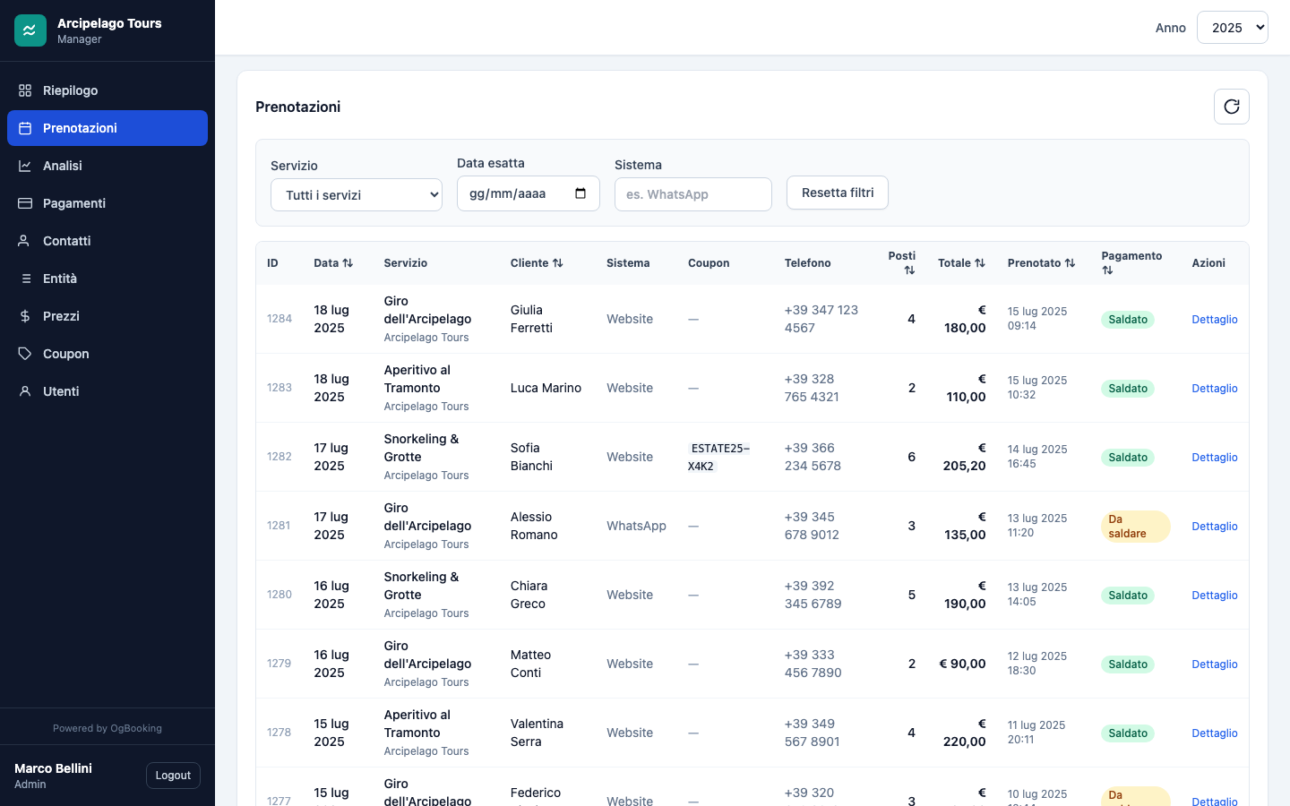
Task: Click the Entità list icon in sidebar
Action: 25,279
